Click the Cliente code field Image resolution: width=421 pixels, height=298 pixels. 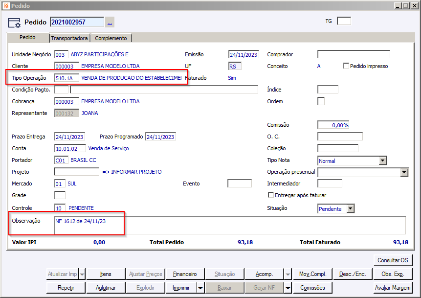pyautogui.click(x=66, y=66)
